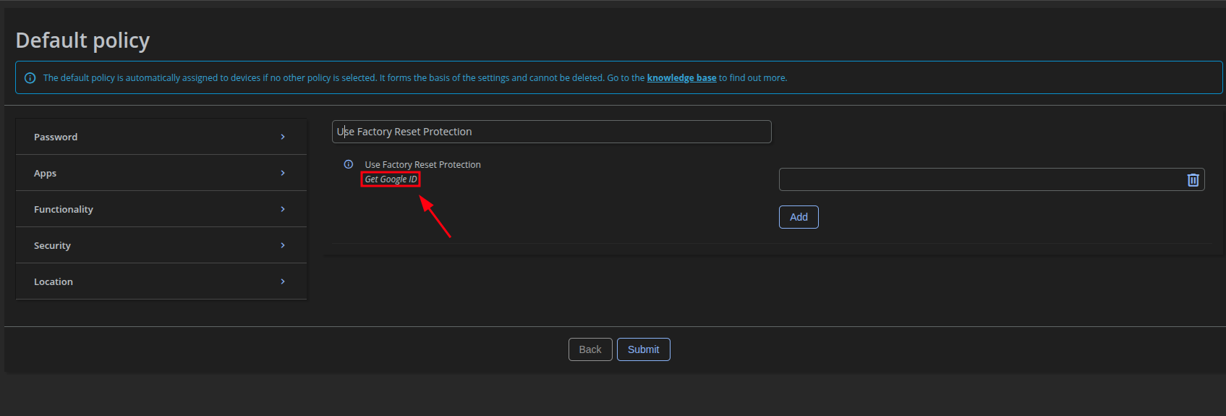Open the Password settings category
1226x416 pixels.
[56, 137]
